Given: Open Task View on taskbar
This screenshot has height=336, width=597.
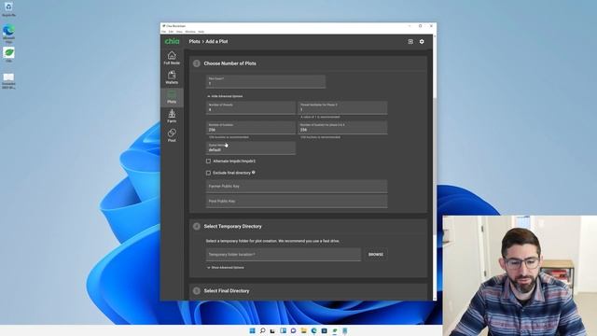Looking at the screenshot, I should [272, 330].
